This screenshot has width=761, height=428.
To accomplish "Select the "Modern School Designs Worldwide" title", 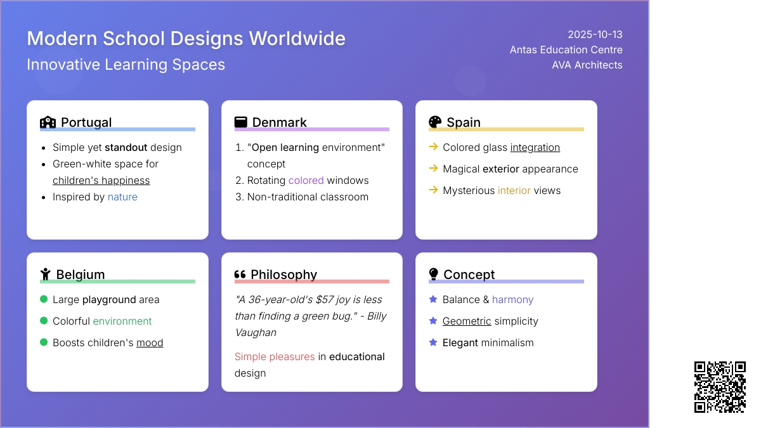I will point(186,39).
